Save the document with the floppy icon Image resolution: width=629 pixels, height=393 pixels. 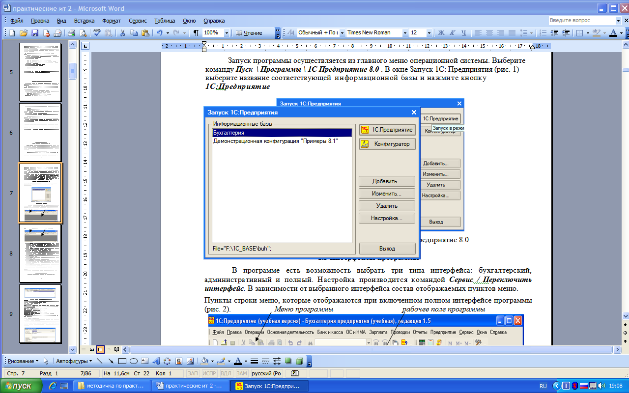[x=35, y=33]
